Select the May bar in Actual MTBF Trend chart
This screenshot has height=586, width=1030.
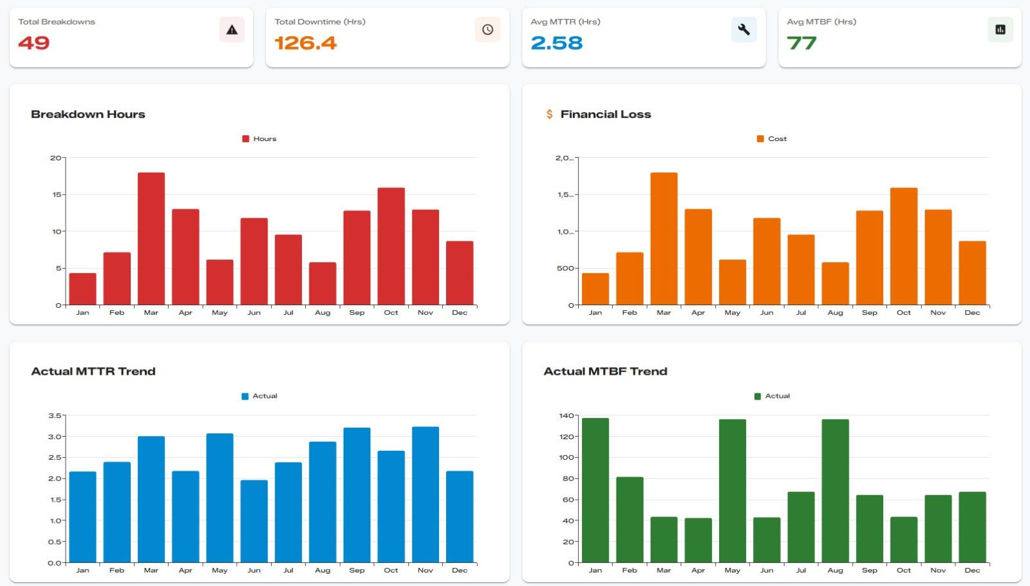[x=733, y=491]
